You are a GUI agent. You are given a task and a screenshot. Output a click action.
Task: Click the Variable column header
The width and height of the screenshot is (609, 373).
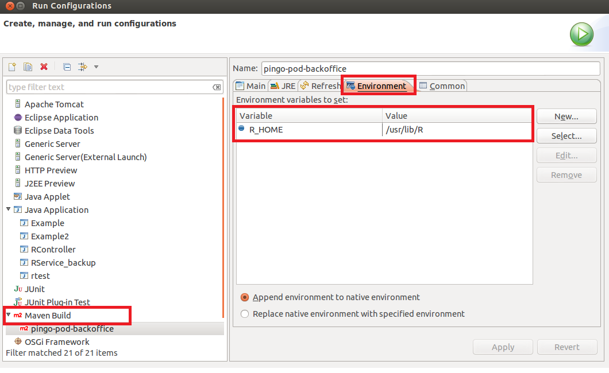[x=309, y=115]
